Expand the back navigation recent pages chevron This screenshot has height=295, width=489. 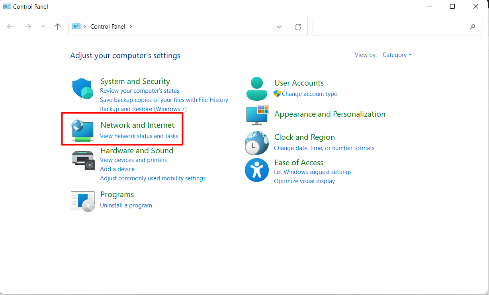43,27
